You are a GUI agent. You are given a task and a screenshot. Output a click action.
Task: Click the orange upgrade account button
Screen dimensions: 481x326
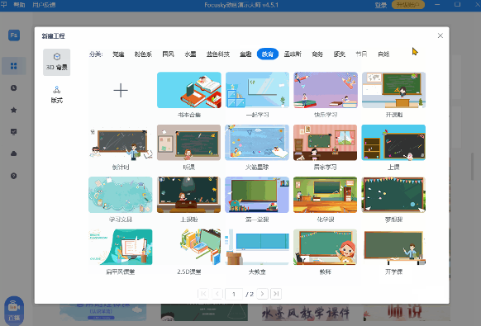(x=408, y=5)
